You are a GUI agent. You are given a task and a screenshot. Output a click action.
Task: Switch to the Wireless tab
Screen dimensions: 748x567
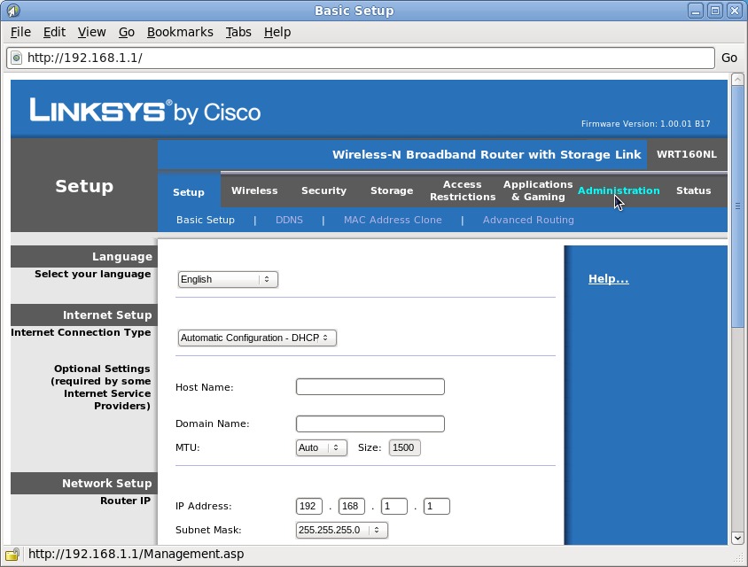[254, 190]
